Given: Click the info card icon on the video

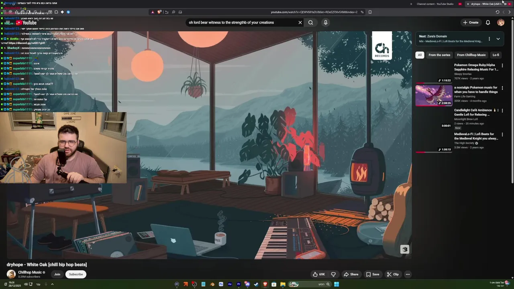Looking at the screenshot, I should (404, 249).
